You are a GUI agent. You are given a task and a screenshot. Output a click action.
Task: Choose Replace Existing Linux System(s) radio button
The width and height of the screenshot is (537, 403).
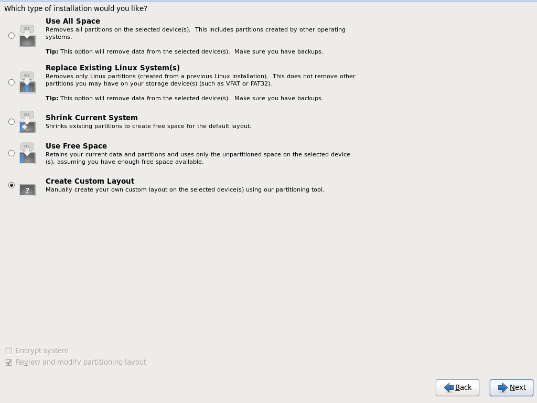click(12, 82)
